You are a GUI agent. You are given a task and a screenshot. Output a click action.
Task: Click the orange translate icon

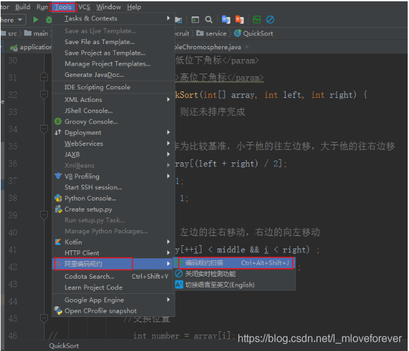240,20
